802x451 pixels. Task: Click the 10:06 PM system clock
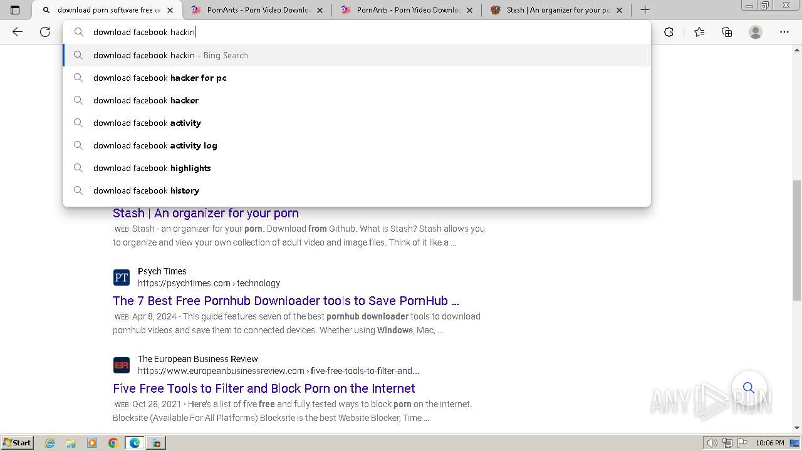coord(769,443)
